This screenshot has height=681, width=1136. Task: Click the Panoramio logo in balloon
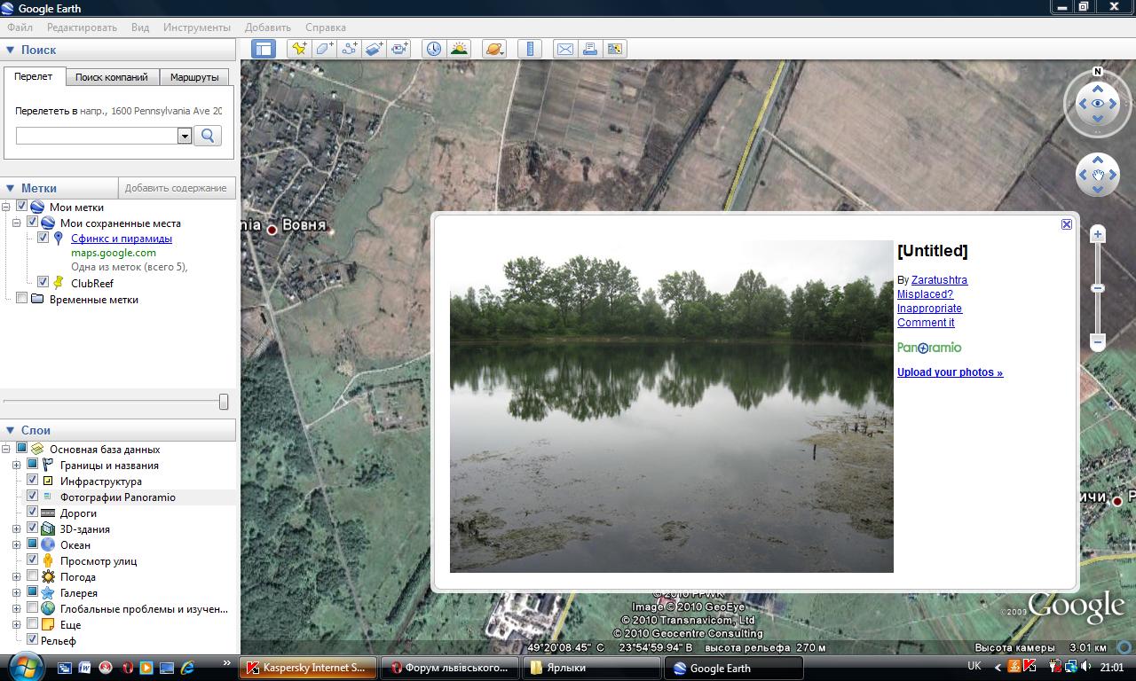[929, 348]
